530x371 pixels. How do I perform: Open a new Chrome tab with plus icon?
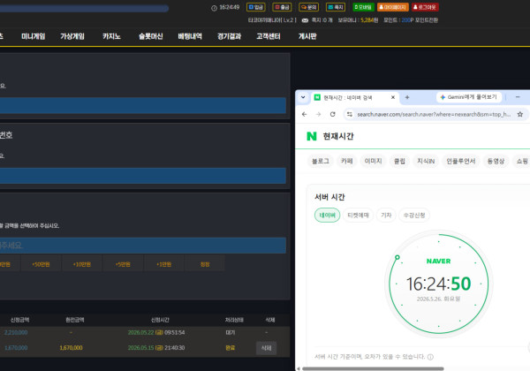coord(407,97)
